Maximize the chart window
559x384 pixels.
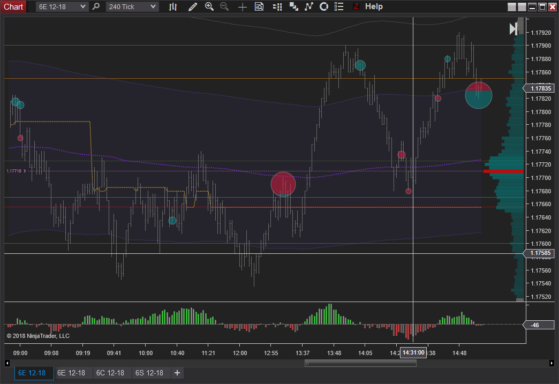tap(542, 7)
